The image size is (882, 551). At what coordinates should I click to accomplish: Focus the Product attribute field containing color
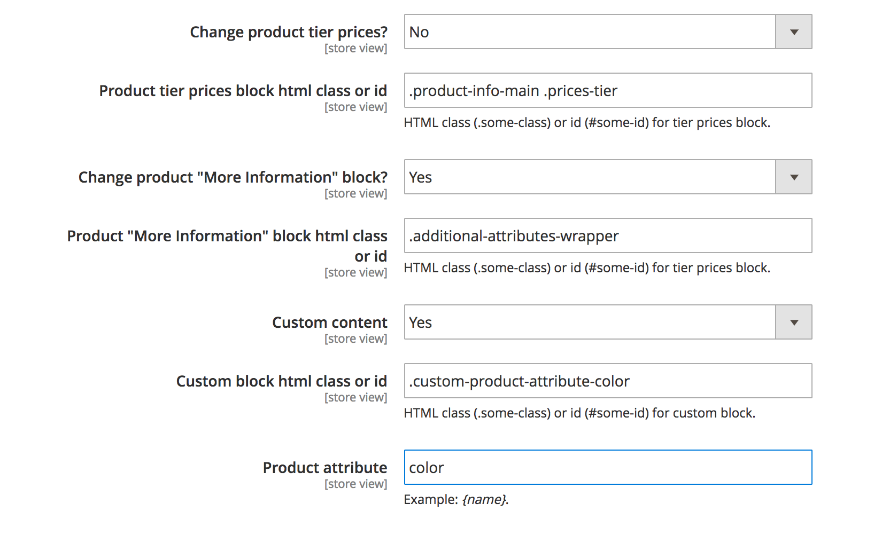[608, 468]
